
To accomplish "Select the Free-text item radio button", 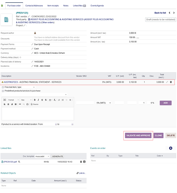I will 3,87.
